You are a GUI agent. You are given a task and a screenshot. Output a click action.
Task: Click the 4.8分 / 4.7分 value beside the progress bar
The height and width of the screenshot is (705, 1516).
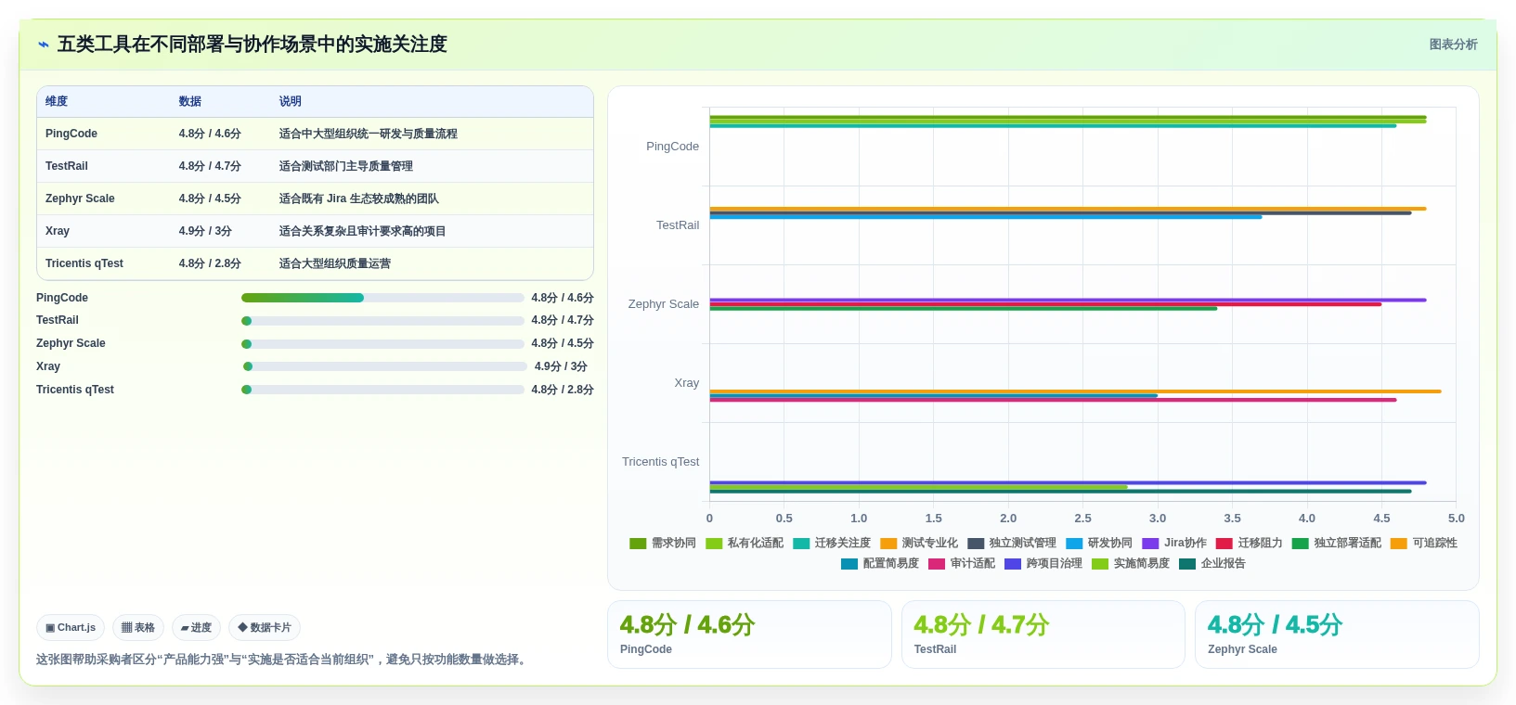point(563,320)
